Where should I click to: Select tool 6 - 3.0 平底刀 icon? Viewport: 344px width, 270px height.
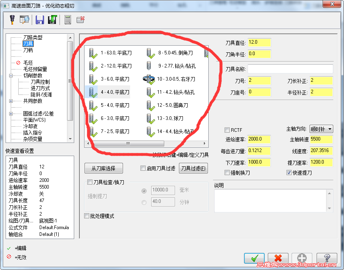[x=93, y=119]
